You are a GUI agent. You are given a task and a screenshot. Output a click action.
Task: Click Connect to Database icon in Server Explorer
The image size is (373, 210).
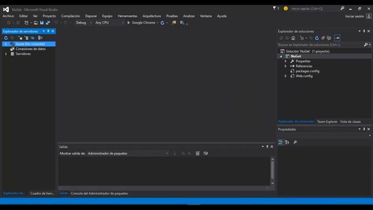20,38
